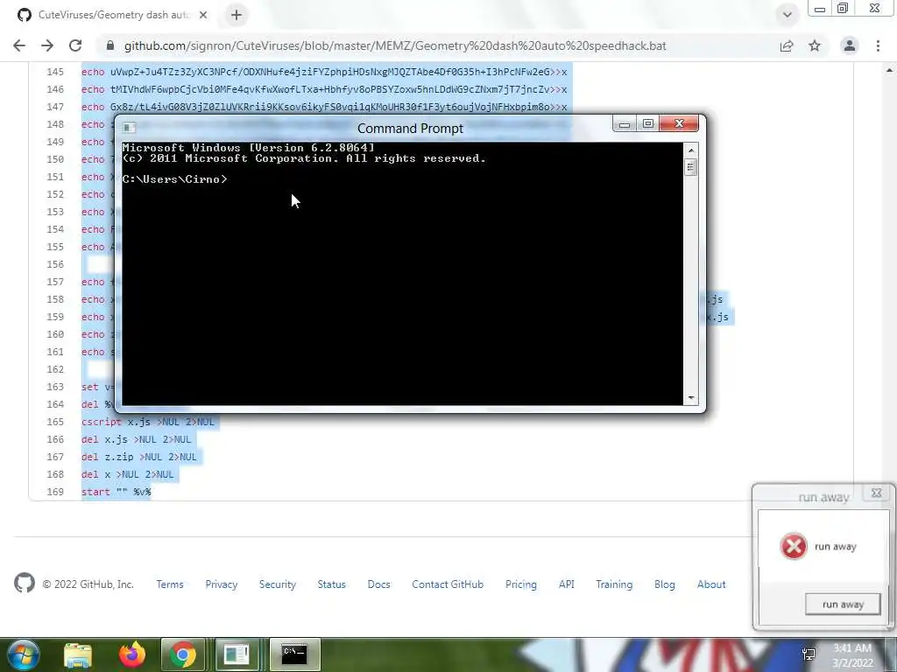Click the GitHub logo in the footer

pyautogui.click(x=24, y=584)
